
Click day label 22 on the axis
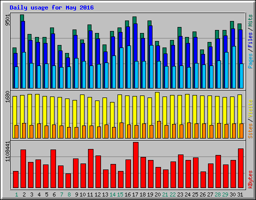point(172,194)
